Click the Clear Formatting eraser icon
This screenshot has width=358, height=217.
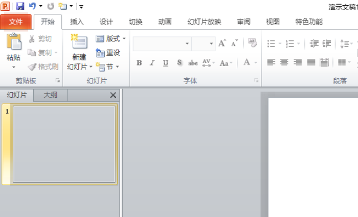[252, 44]
